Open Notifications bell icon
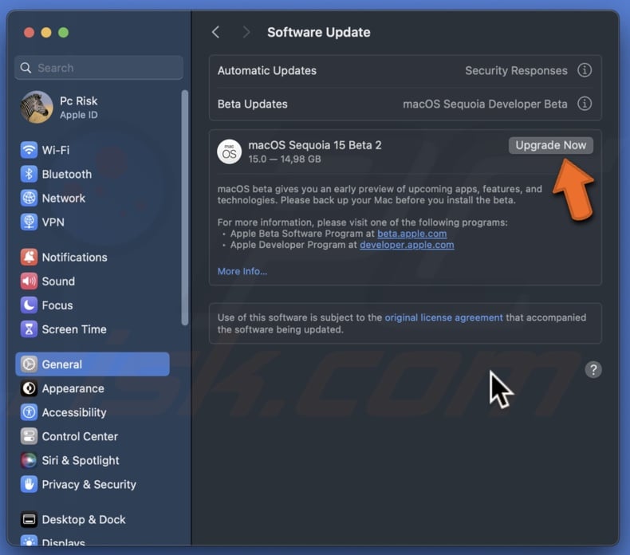The image size is (630, 555). 29,258
